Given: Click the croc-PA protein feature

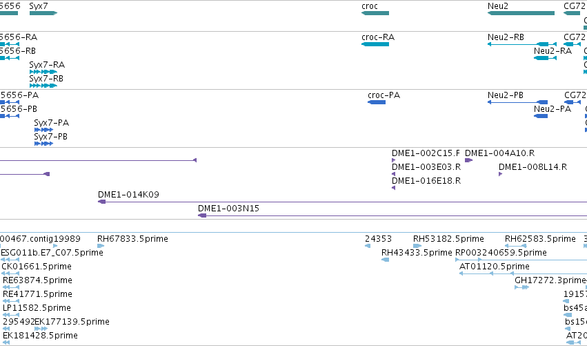Looking at the screenshot, I should pos(377,102).
